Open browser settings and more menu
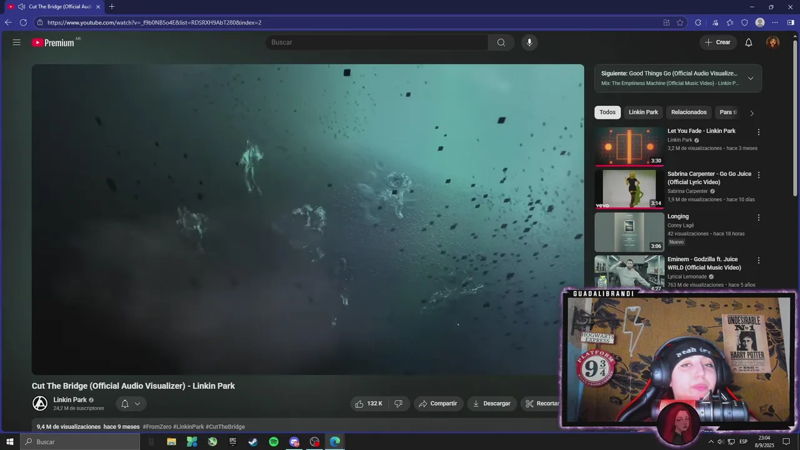This screenshot has width=800, height=450. coord(776,22)
